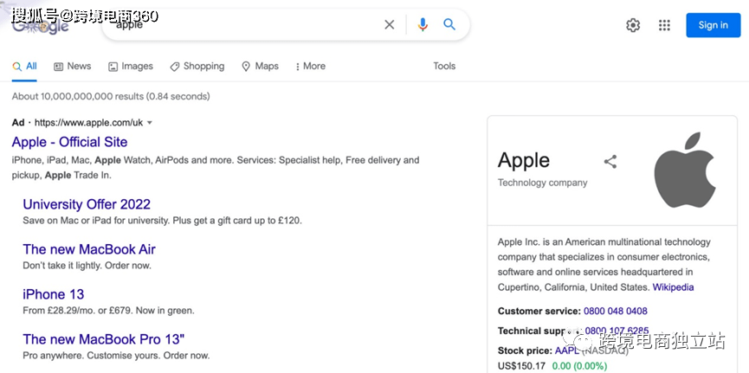Click the Apple logo image in the panel
The image size is (749, 373).
(685, 170)
